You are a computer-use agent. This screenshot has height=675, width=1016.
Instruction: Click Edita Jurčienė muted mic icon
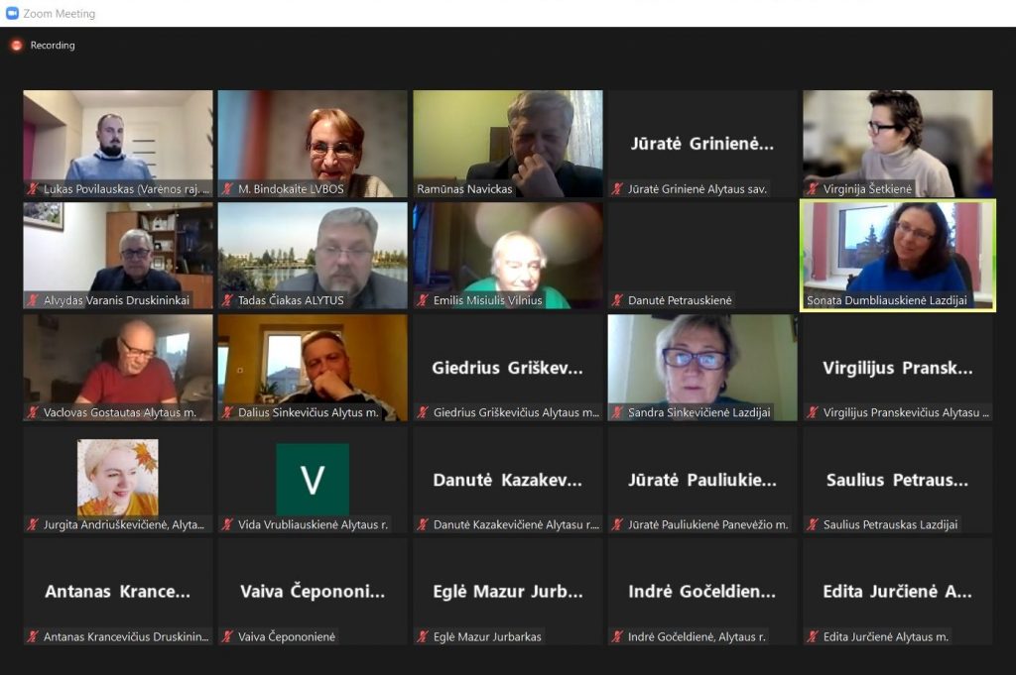click(x=813, y=636)
